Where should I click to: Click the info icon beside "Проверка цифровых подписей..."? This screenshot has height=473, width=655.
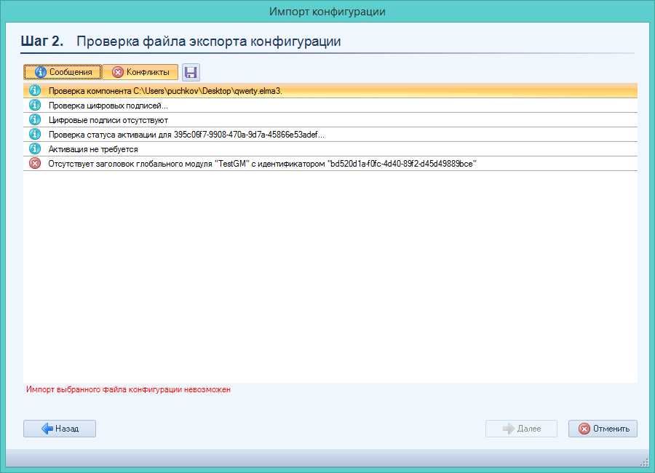(34, 106)
